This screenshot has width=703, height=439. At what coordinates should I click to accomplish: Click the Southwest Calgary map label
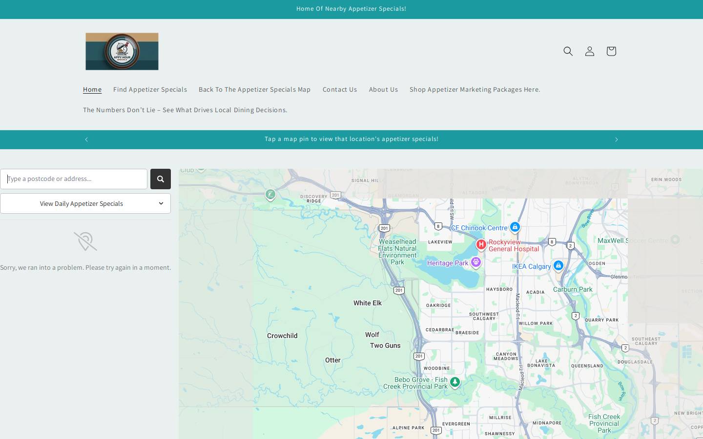click(484, 317)
